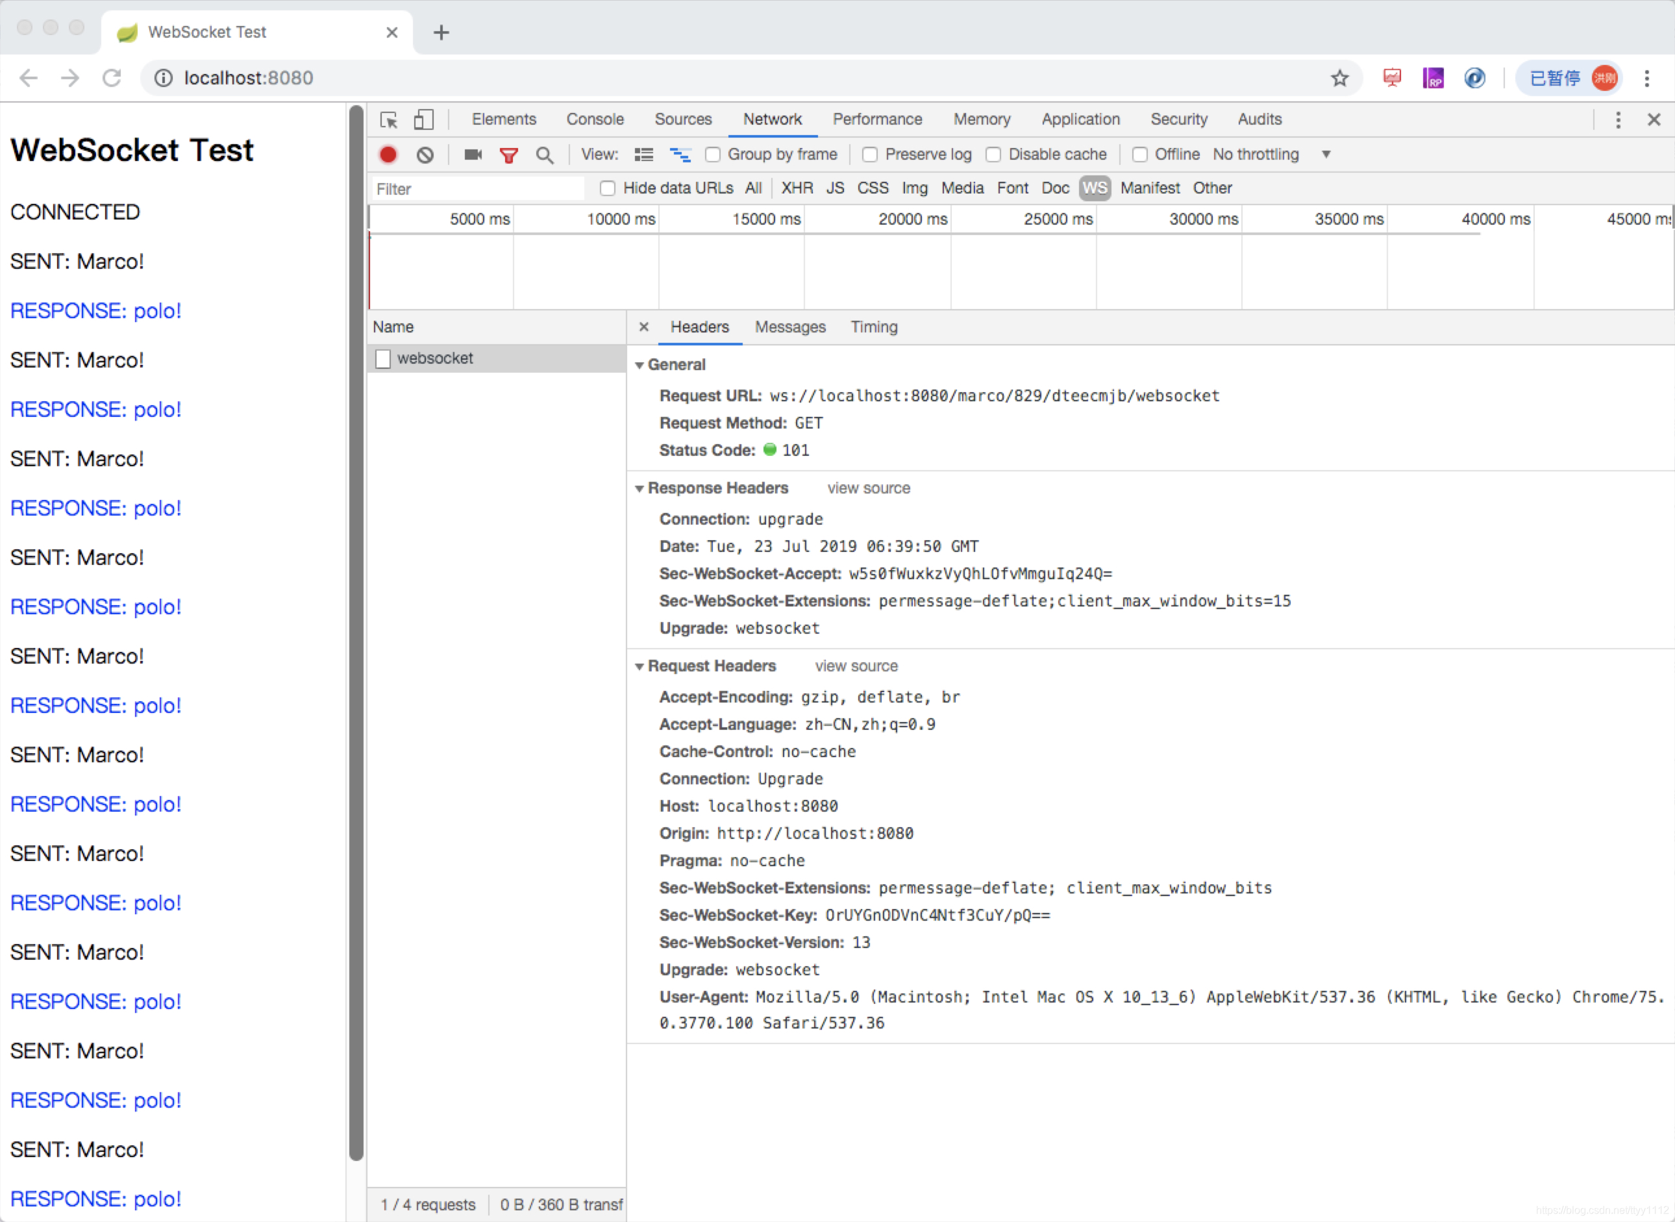Select the Other filter type

(x=1212, y=189)
